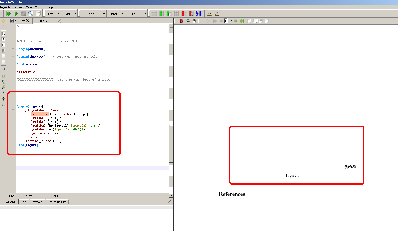
Task: Insert math mode with the $$ icon
Action: (x=3, y=76)
